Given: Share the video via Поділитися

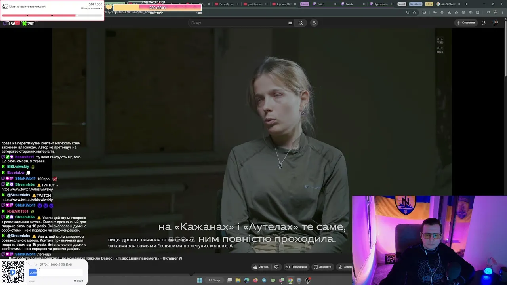Looking at the screenshot, I should point(296,267).
